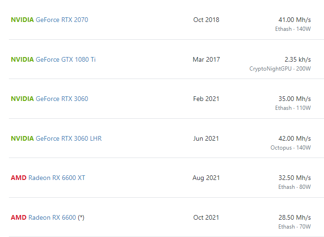The width and height of the screenshot is (324, 237).
Task: Click the 42.00 Mh/s hashrate value
Action: 295,138
